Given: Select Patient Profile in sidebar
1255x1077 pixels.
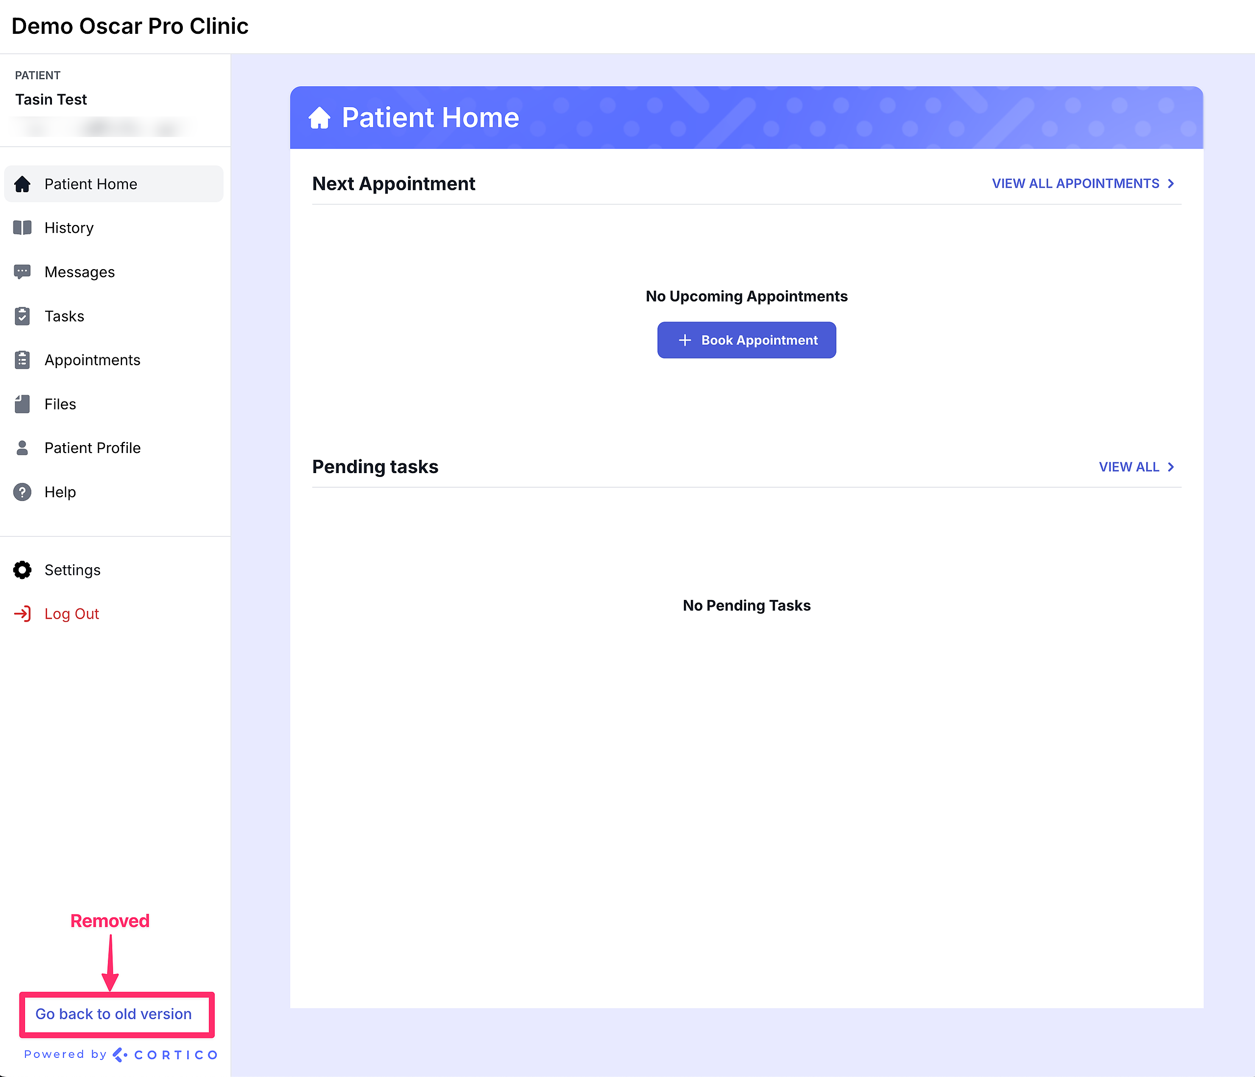Looking at the screenshot, I should (x=92, y=448).
